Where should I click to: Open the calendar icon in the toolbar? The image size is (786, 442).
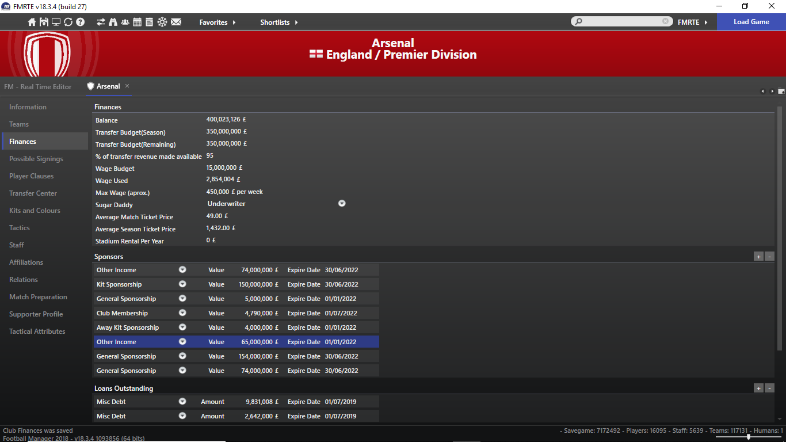[x=137, y=22]
